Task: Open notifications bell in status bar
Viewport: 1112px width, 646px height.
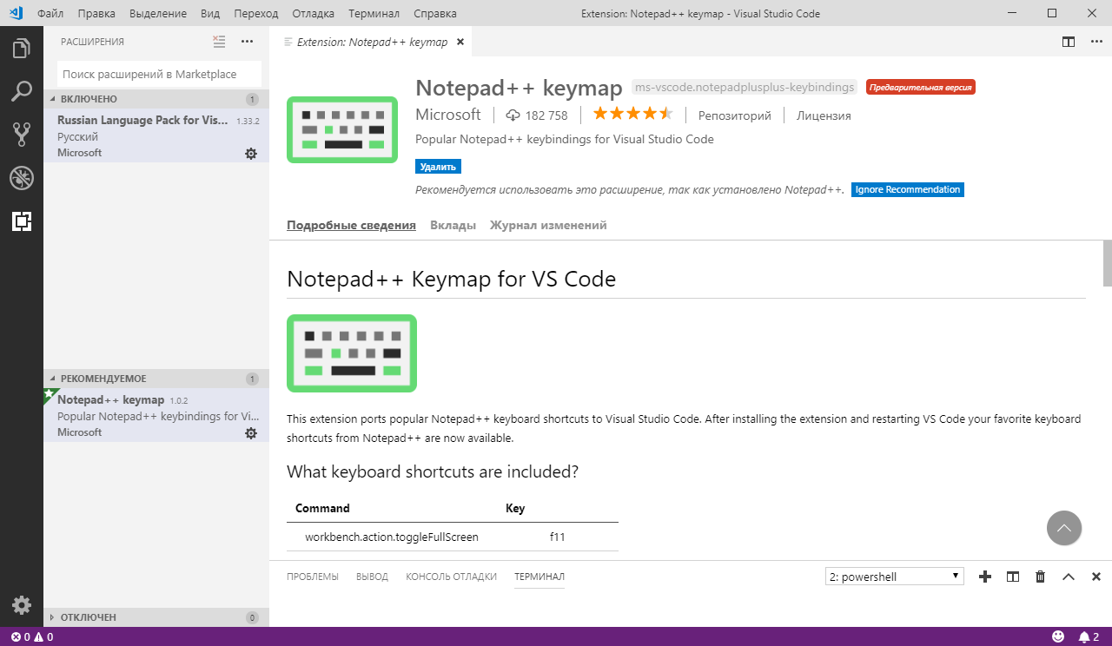Action: [1089, 637]
